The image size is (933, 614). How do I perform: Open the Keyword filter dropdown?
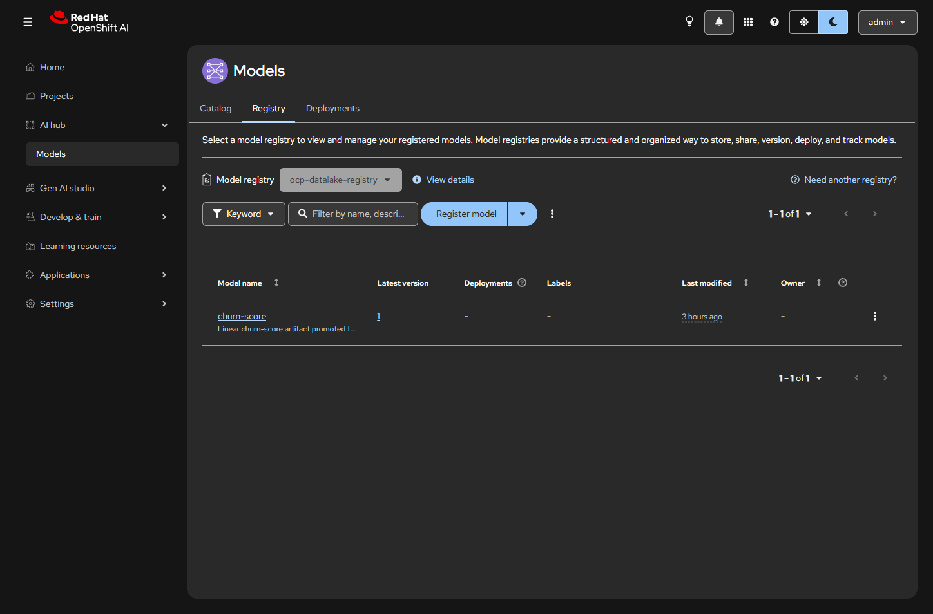pos(244,214)
